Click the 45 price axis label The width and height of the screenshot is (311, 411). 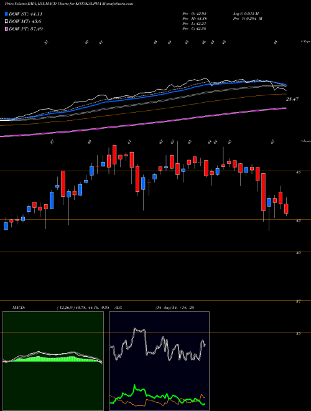click(299, 172)
